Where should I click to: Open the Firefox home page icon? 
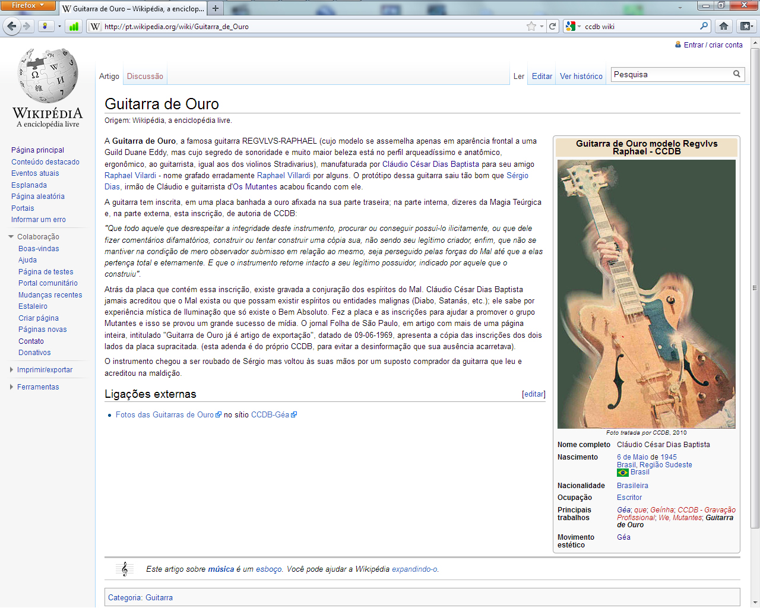(x=723, y=26)
